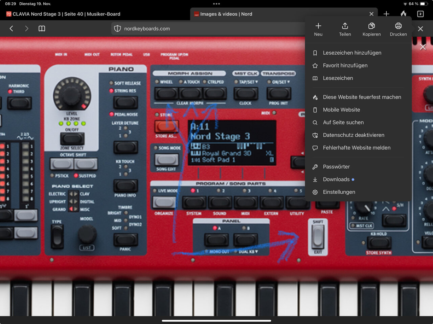This screenshot has width=433, height=324.
Task: Select Lesezeichen hinzufügen menu entry
Action: click(x=352, y=53)
